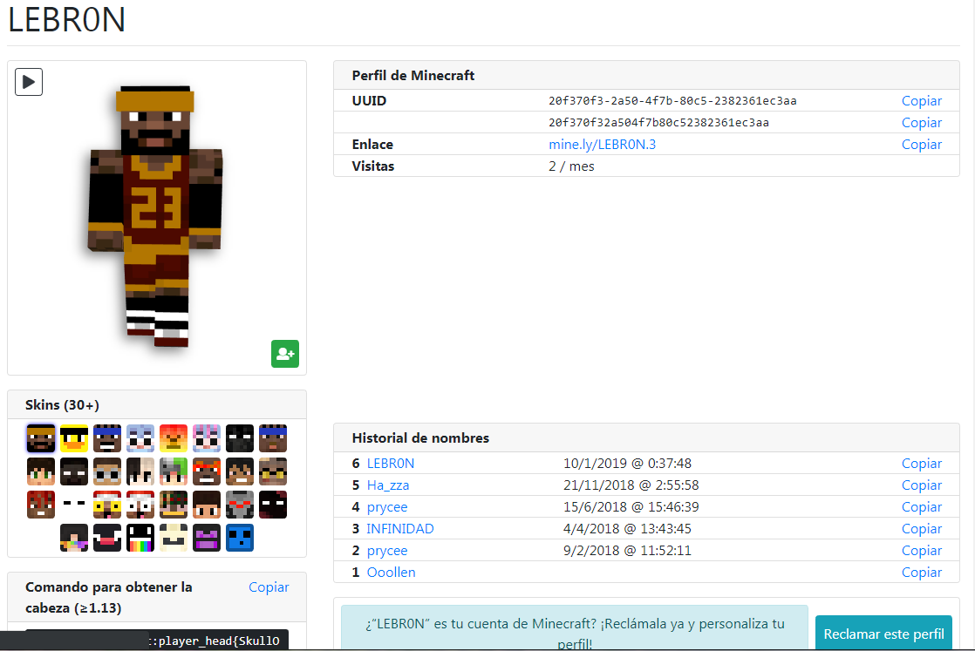Pick the dark skin with rainbow scarf
Screen dimensions: 975x651
pyautogui.click(x=74, y=538)
